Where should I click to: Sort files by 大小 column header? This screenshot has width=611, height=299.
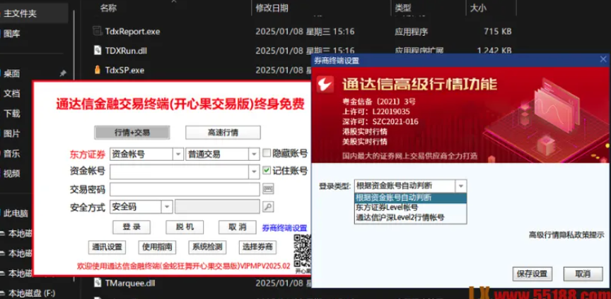pyautogui.click(x=478, y=8)
